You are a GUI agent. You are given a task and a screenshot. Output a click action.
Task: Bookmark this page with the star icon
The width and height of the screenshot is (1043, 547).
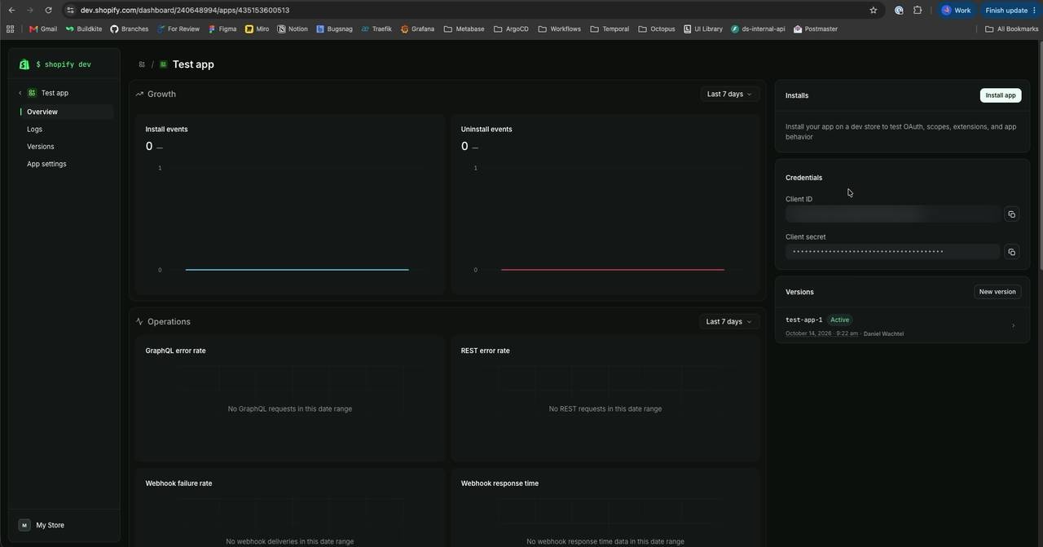pyautogui.click(x=874, y=10)
